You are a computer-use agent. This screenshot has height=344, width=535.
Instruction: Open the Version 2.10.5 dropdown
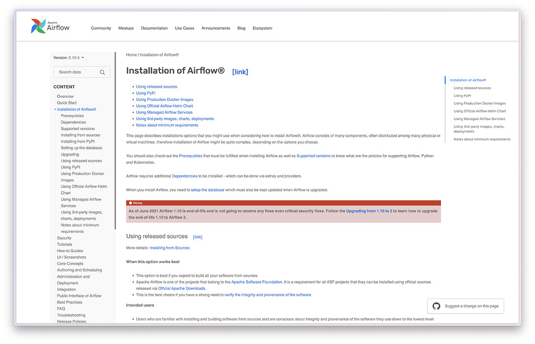[x=68, y=57]
